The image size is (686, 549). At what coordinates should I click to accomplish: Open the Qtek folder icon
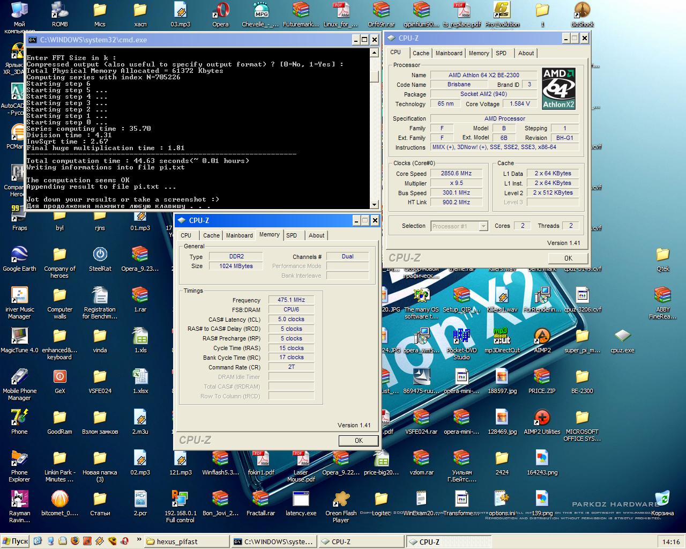pos(662,258)
